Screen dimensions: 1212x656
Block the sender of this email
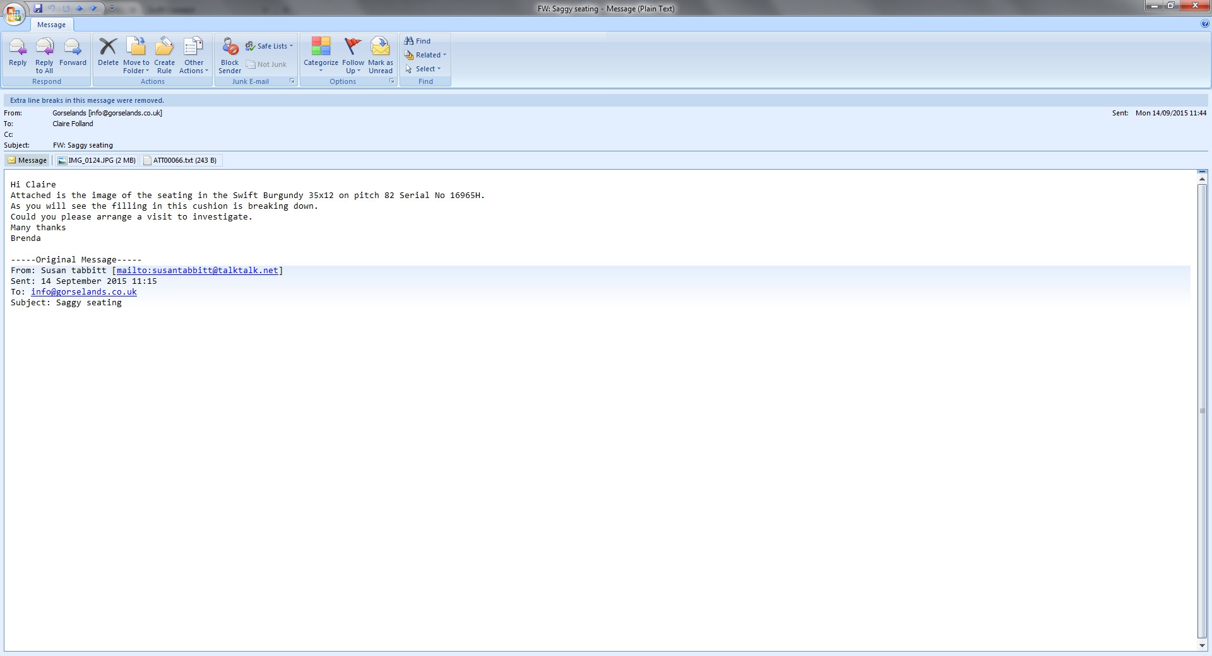[x=230, y=56]
